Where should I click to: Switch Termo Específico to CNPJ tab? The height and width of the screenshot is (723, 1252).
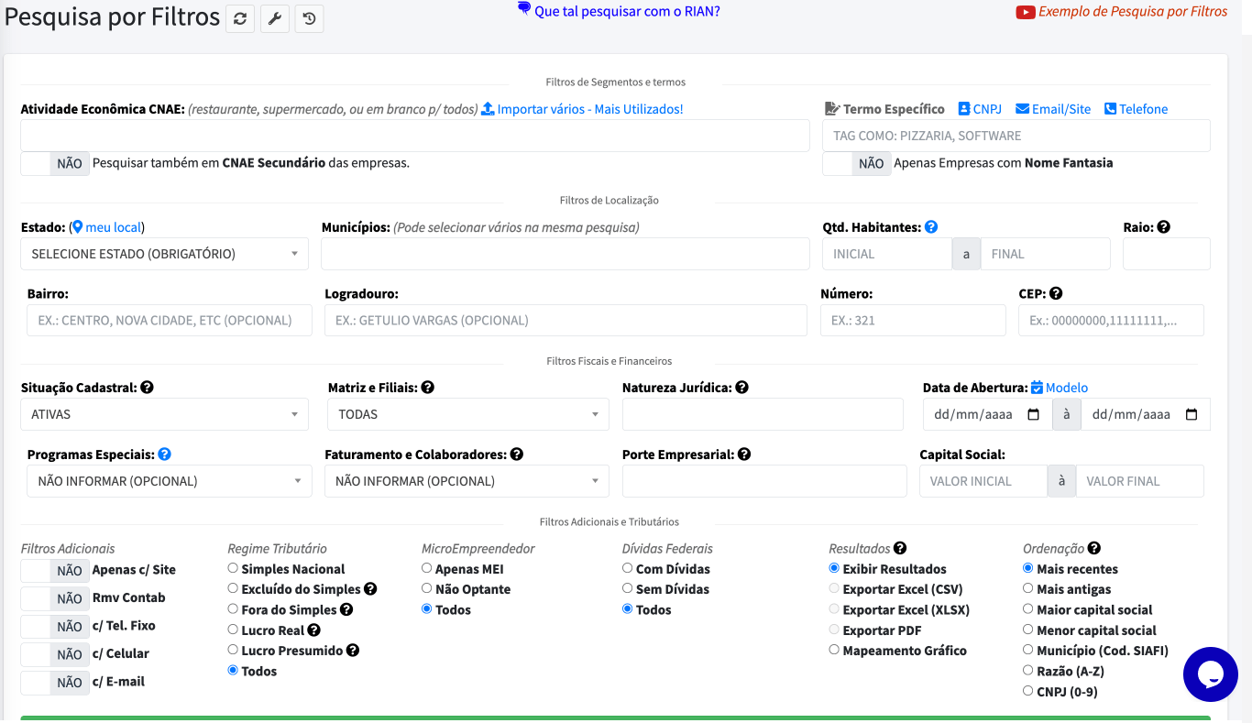click(x=980, y=109)
